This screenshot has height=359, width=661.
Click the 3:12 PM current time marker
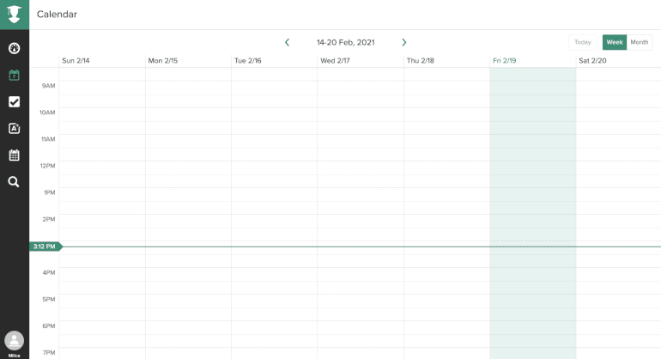coord(45,246)
